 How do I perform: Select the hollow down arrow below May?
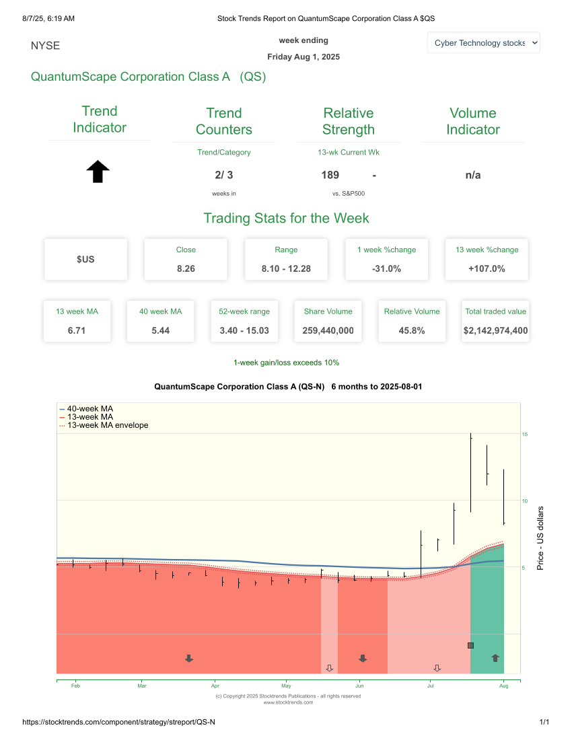click(x=329, y=668)
